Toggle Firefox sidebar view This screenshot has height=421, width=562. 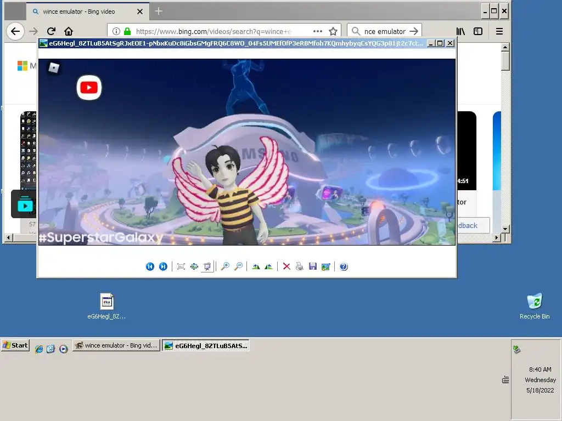[478, 31]
